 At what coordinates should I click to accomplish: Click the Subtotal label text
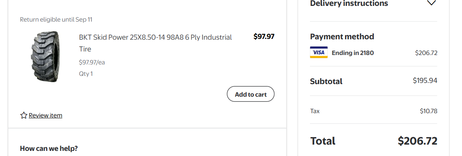pos(326,81)
